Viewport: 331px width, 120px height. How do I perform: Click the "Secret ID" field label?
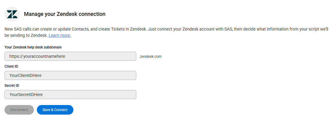[x=12, y=85]
